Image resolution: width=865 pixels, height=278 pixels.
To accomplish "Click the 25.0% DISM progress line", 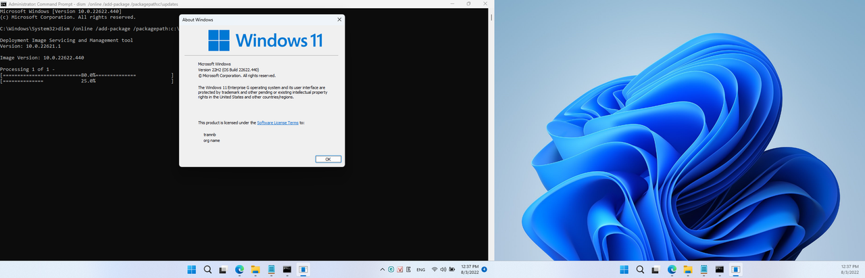I will [x=87, y=80].
